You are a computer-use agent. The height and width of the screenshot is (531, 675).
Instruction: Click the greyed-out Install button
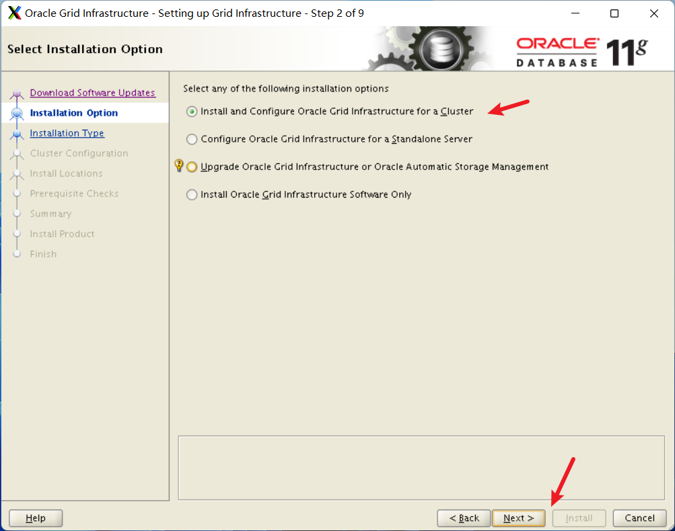(x=579, y=518)
